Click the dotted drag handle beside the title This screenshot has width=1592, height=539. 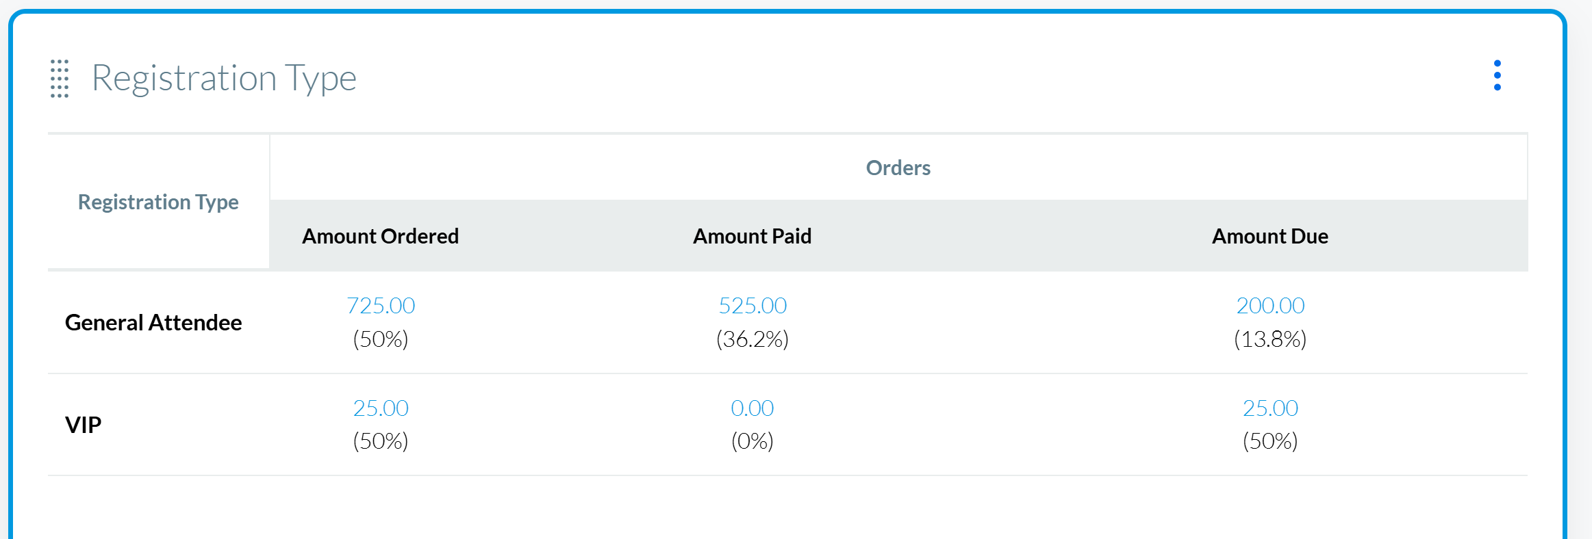pos(60,79)
